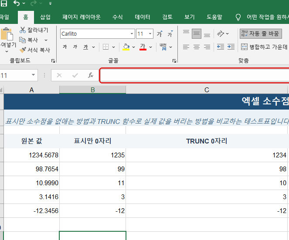Open the Name Box dropdown arrow
Screen dimensions: 289x240
click(x=34, y=75)
